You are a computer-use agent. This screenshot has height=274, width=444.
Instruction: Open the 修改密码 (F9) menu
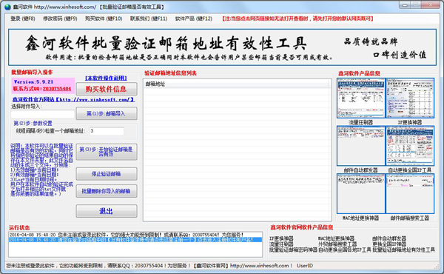[60, 19]
